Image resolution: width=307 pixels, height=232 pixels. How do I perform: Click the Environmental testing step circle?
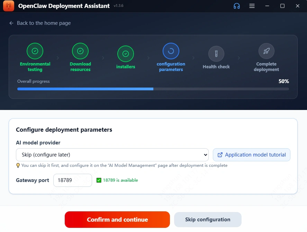(35, 51)
